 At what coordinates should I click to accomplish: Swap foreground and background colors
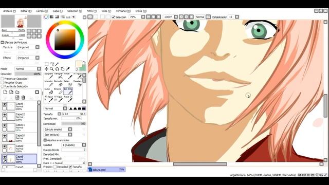coord(84,62)
